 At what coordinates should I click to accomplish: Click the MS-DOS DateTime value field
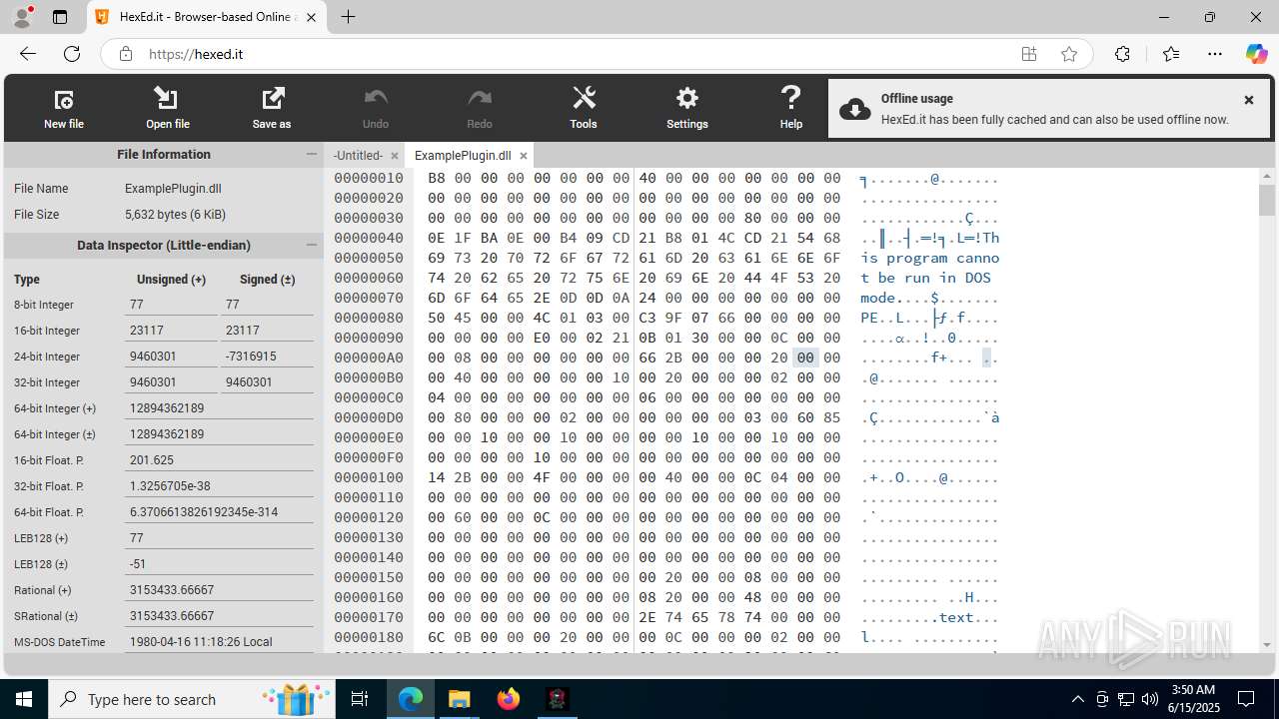click(218, 642)
